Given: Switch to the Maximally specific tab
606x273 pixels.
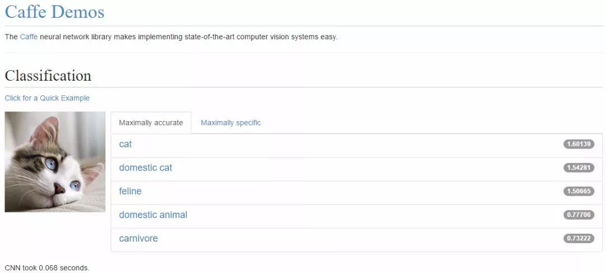Looking at the screenshot, I should pyautogui.click(x=231, y=123).
